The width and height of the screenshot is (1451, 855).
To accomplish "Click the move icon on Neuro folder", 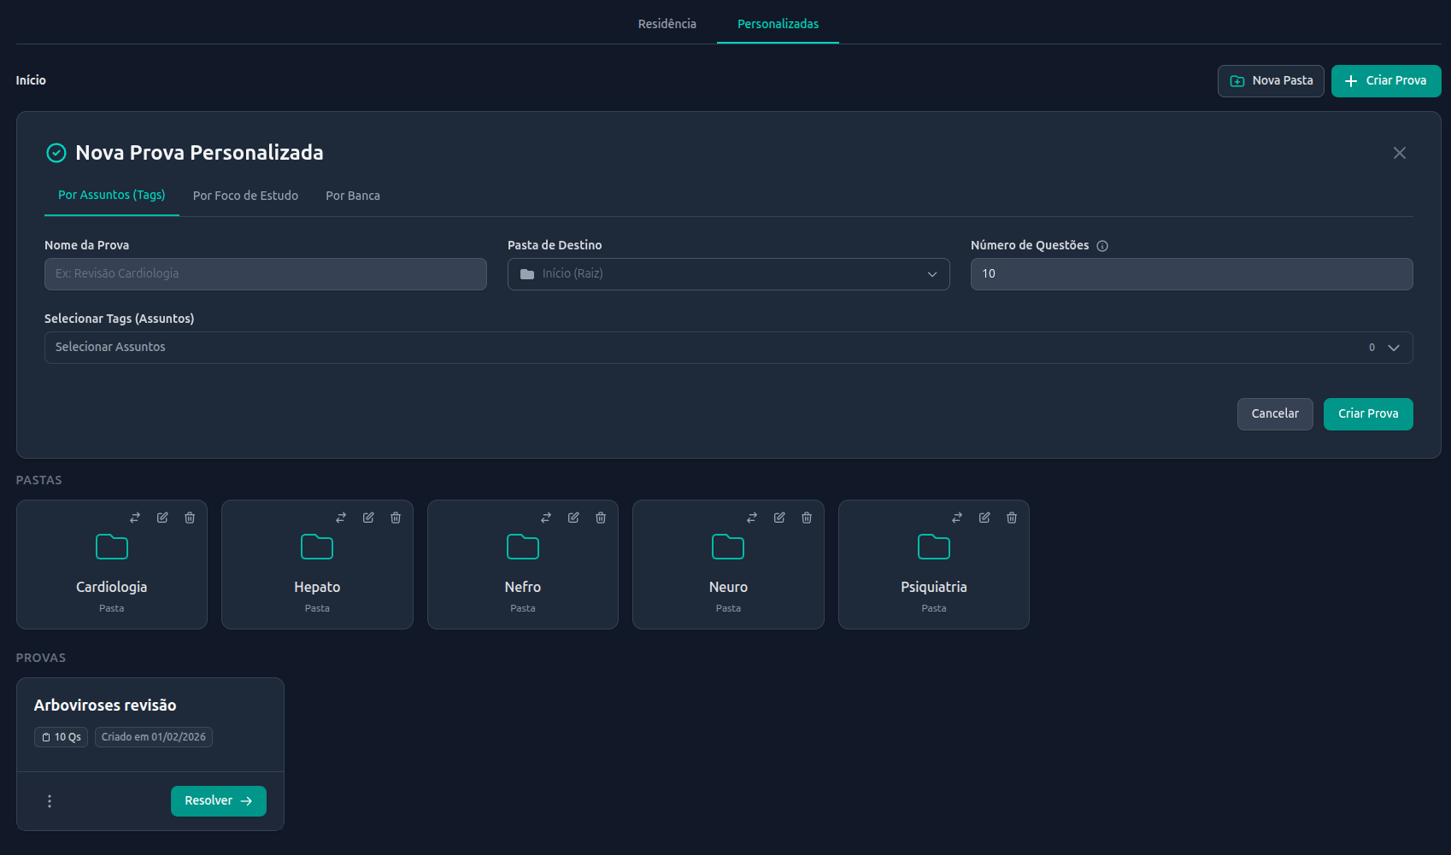I will click(752, 518).
